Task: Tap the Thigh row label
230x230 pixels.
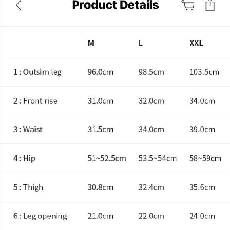Action: click(28, 187)
